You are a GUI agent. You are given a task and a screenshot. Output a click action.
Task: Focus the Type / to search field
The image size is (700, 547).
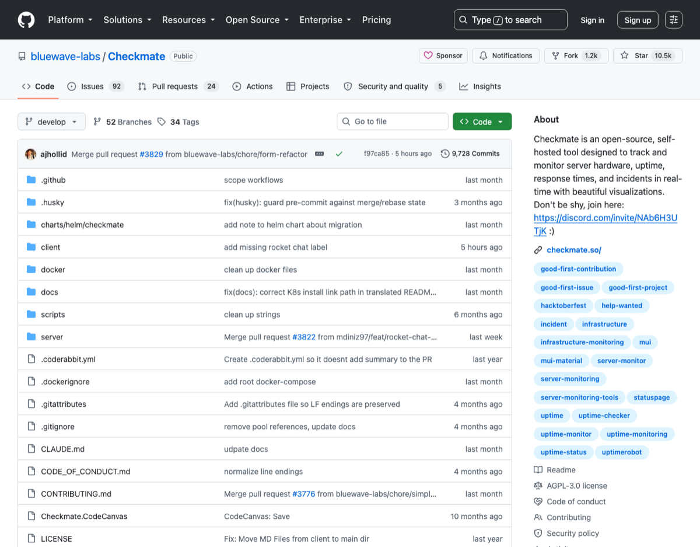pos(510,20)
